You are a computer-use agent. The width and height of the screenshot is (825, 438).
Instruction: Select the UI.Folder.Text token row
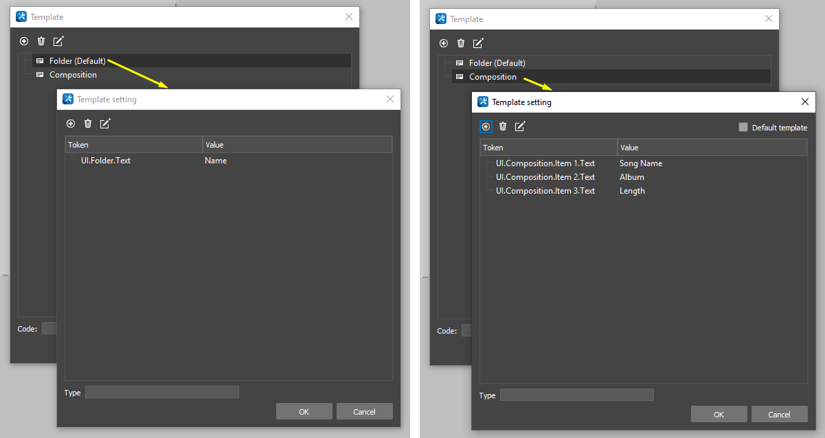106,161
